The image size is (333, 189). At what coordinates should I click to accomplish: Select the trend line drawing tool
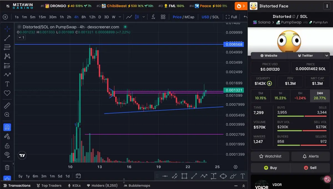click(x=7, y=38)
